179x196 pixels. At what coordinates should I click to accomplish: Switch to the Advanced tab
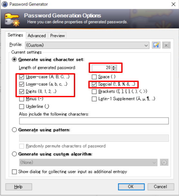coord(37,36)
